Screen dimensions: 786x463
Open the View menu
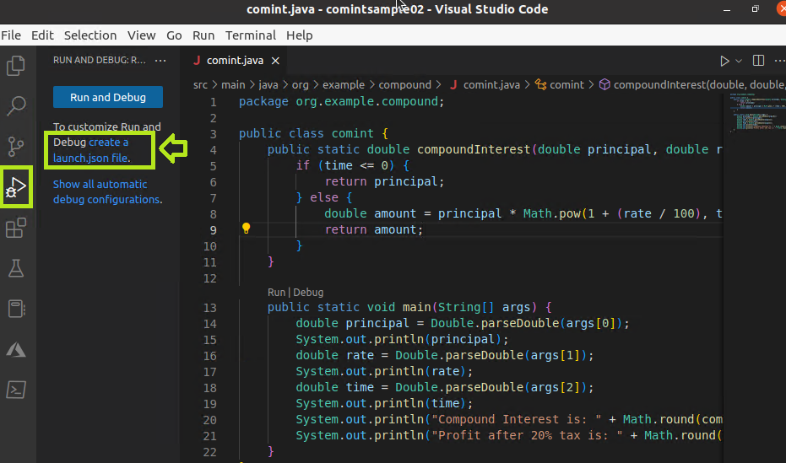point(141,35)
